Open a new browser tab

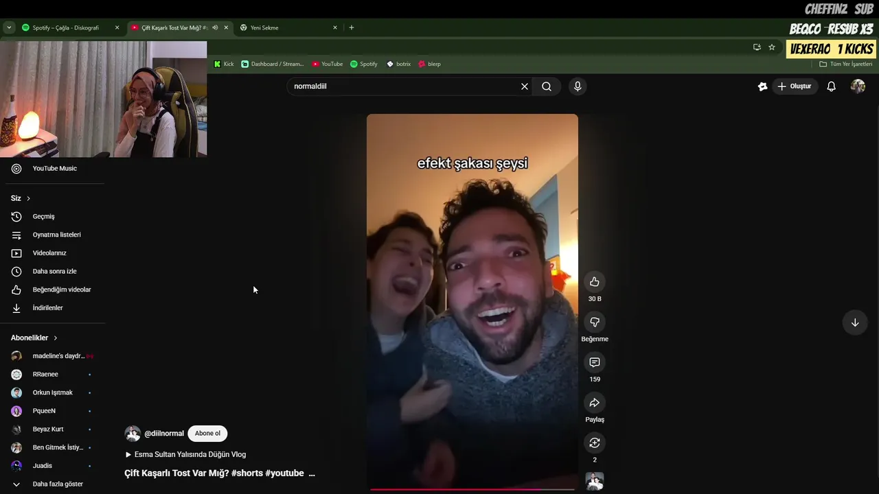click(352, 27)
